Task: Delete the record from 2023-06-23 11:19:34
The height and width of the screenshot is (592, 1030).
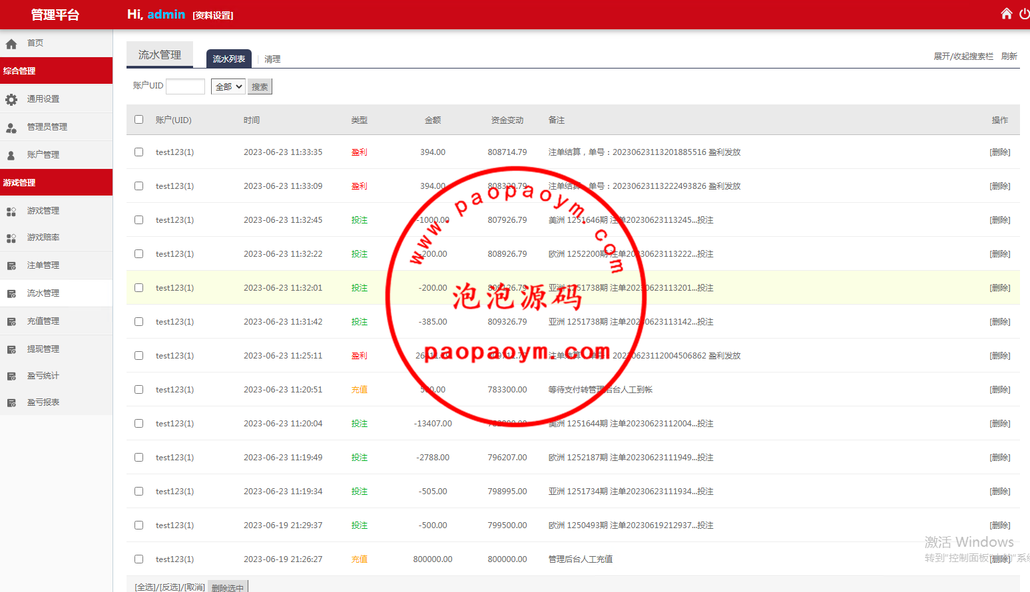Action: [1000, 492]
